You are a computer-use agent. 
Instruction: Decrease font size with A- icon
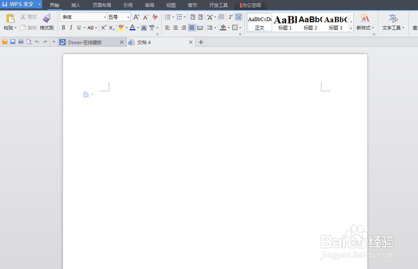(145, 17)
